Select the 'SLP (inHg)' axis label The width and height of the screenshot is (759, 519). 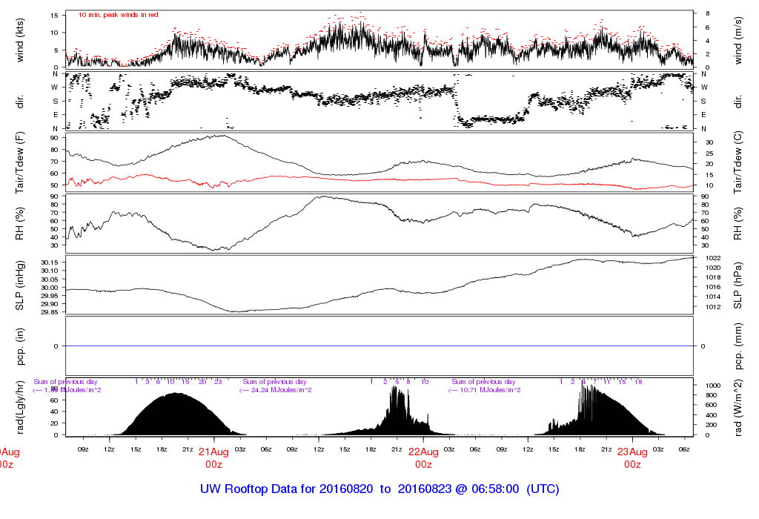point(20,285)
